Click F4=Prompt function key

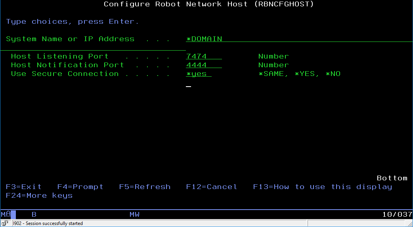80,187
